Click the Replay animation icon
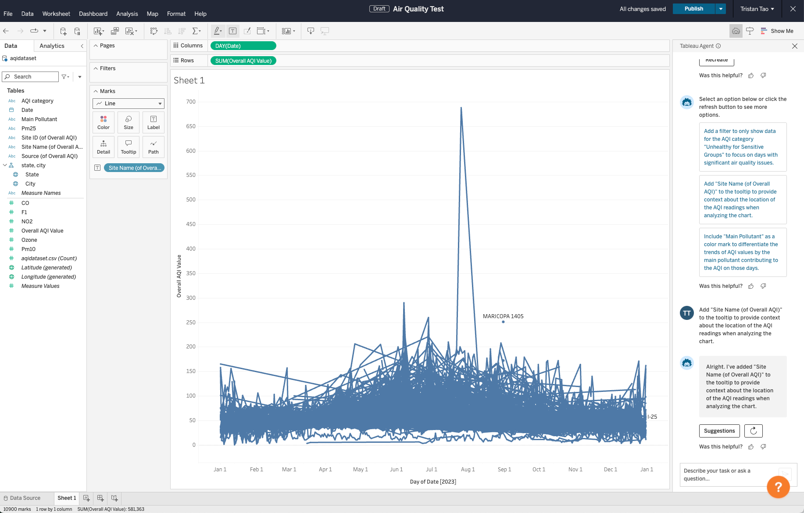The height and width of the screenshot is (513, 804). pyautogui.click(x=34, y=31)
